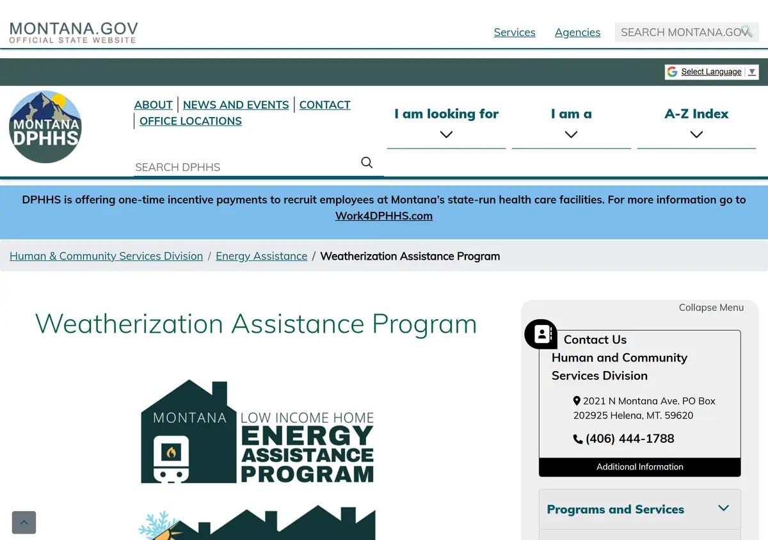Open the Services link in the top bar

click(x=515, y=32)
